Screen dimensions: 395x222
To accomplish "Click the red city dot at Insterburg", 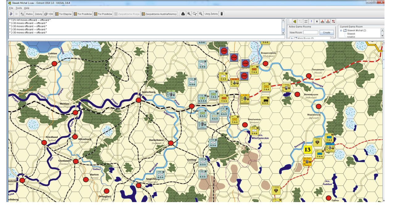I will [x=139, y=100].
